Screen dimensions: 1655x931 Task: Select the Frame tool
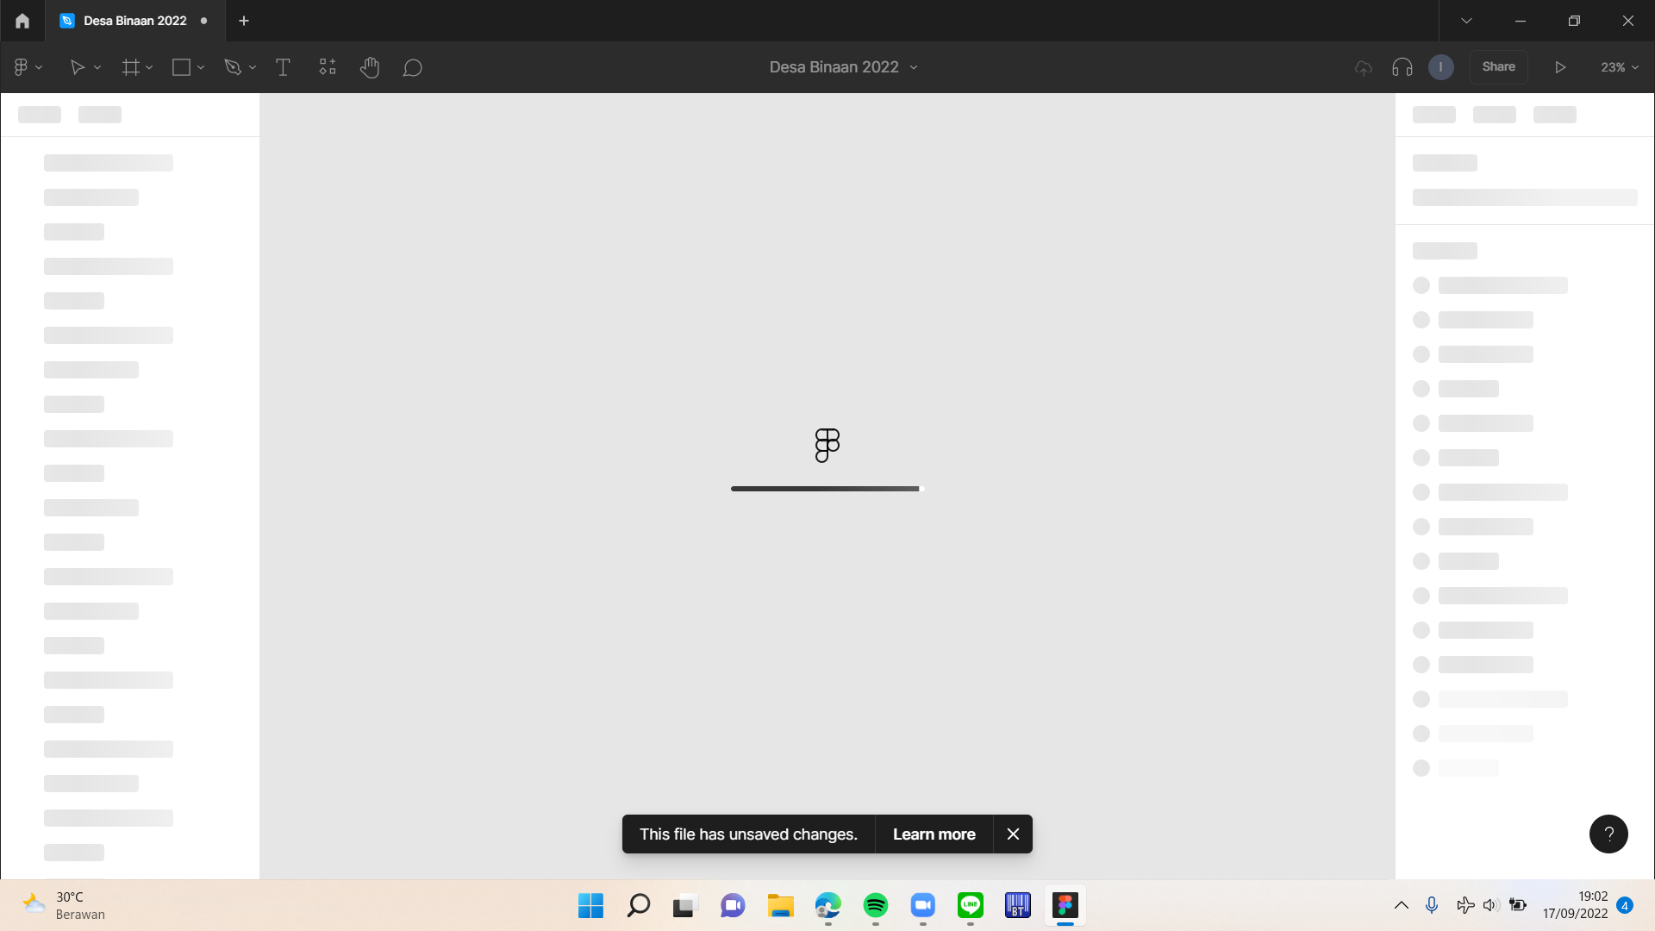130,67
